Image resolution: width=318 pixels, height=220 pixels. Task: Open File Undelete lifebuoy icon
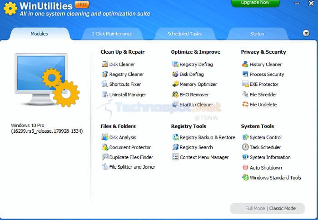tap(245, 104)
